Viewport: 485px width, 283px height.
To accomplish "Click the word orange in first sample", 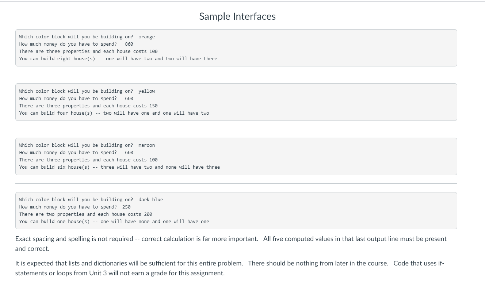I will 146,37.
